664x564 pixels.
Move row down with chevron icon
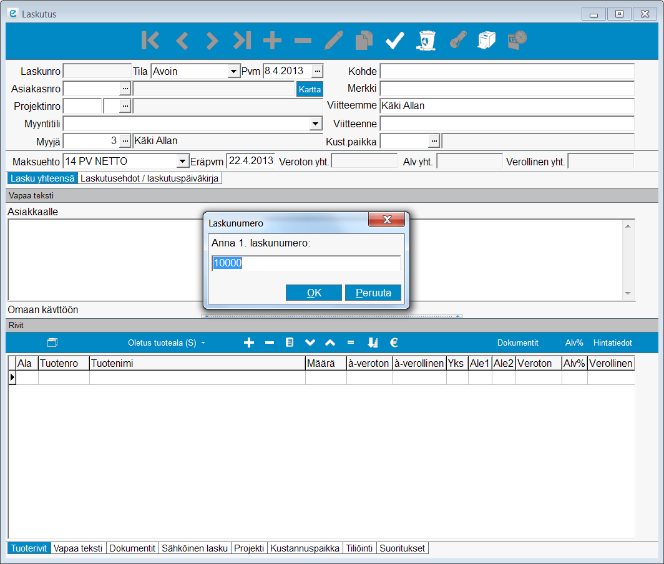310,343
